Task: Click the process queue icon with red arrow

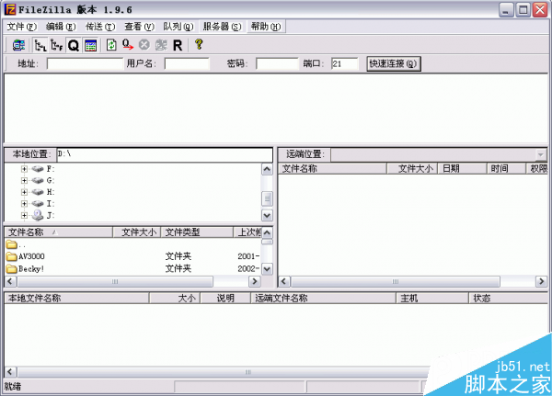Action: [128, 45]
